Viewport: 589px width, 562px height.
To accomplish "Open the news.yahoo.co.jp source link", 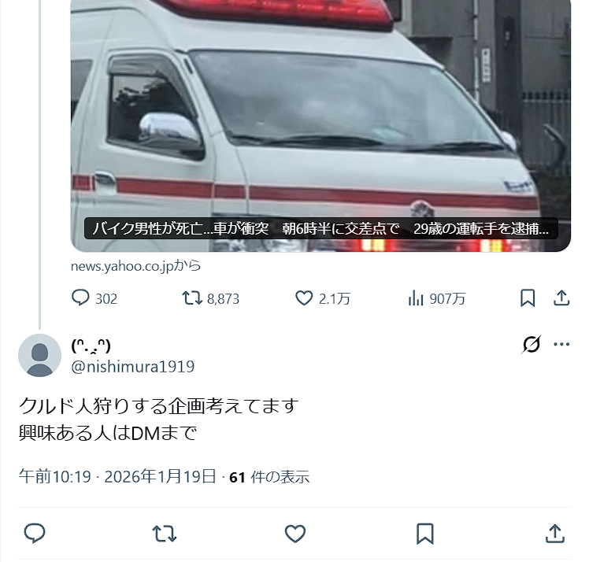I will (x=135, y=266).
